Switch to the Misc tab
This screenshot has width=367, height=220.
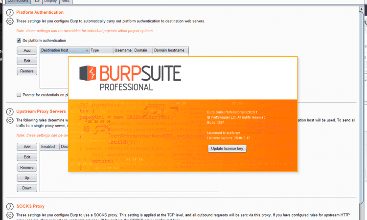66,1
